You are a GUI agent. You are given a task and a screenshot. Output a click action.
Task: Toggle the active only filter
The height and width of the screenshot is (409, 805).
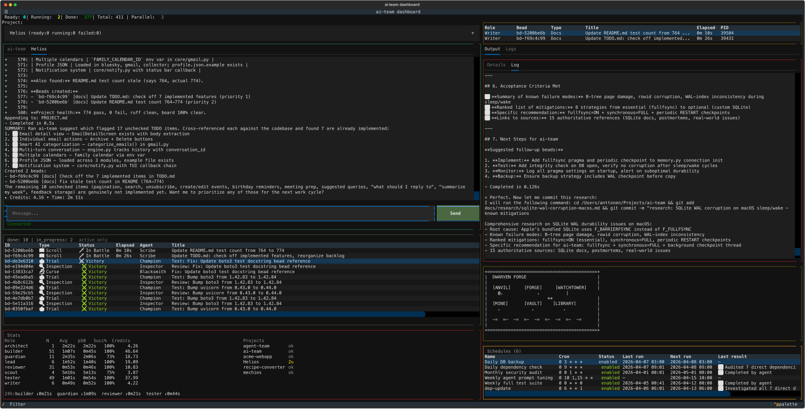(x=93, y=240)
